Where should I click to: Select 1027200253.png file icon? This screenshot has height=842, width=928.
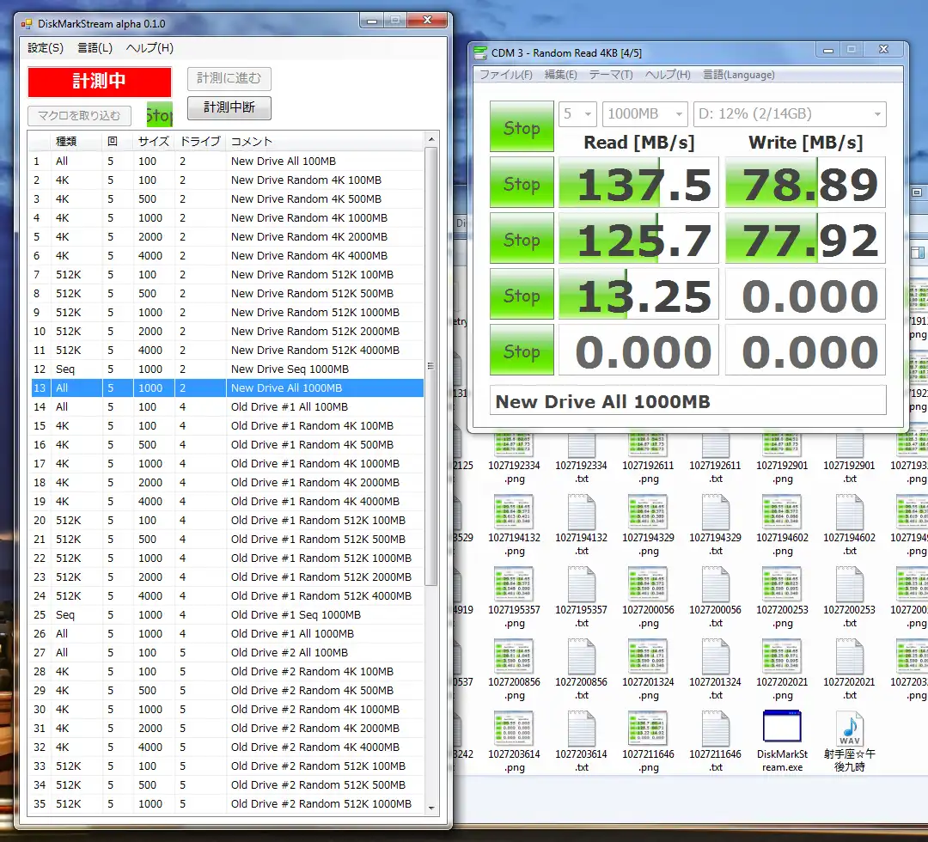pyautogui.click(x=782, y=584)
